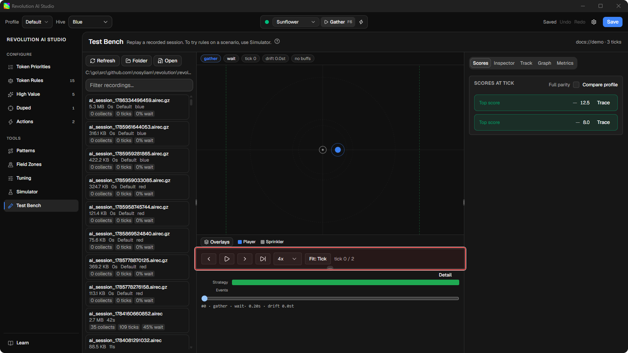Click the timeline scrubber handle

point(204,298)
